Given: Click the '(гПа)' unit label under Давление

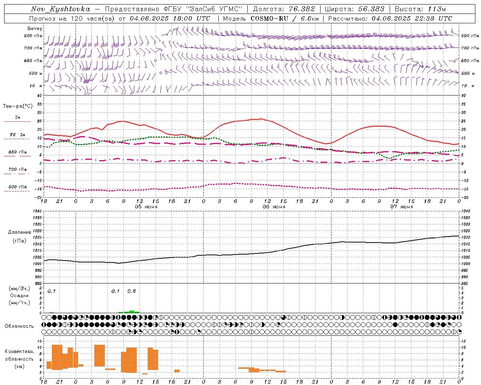Looking at the screenshot, I should pos(20,241).
